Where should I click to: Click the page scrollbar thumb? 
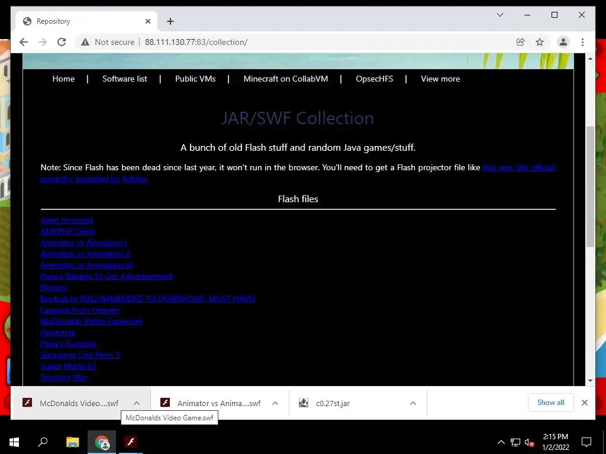[x=590, y=187]
